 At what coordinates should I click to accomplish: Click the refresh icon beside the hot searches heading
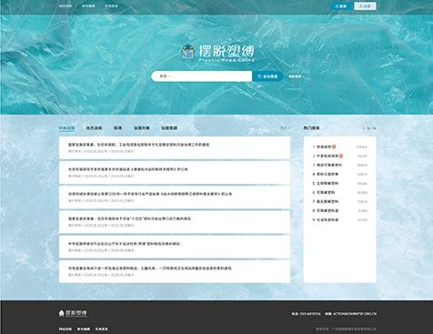click(364, 128)
